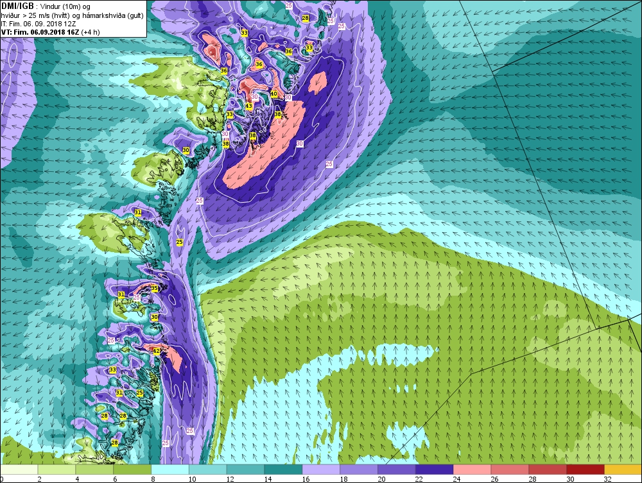Select the yellow gust label '42'
642x483 pixels.
click(157, 351)
